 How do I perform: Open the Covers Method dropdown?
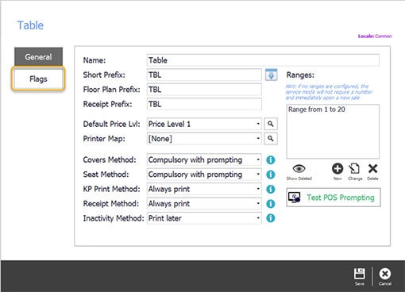258,159
